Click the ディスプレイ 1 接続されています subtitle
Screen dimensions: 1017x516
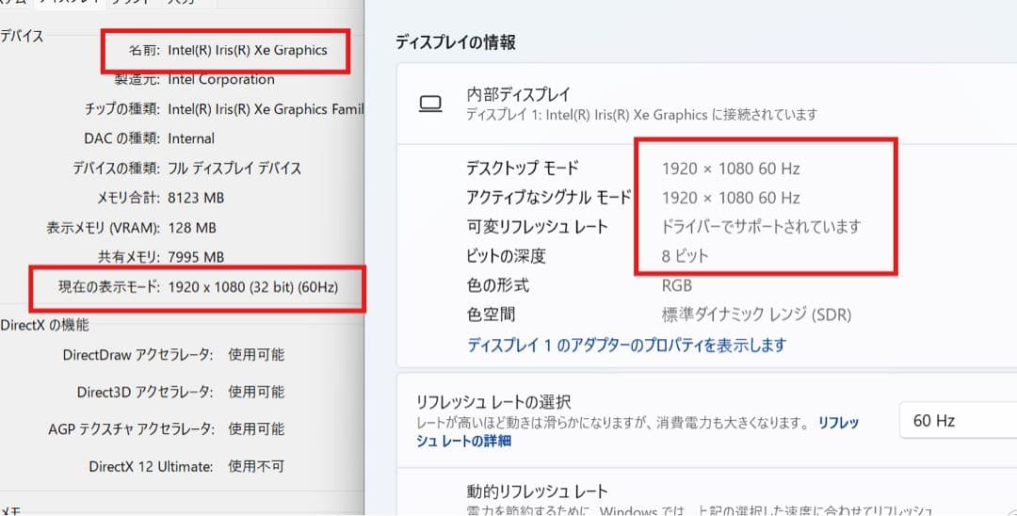pos(642,116)
